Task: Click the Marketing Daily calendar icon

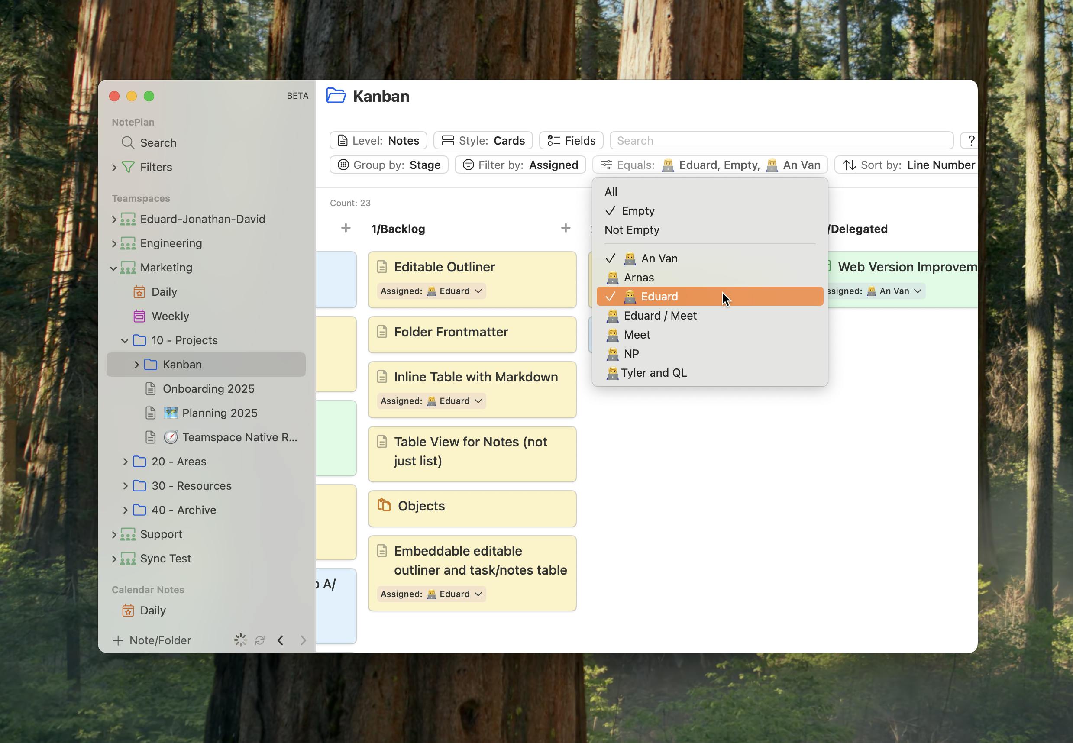Action: point(139,291)
